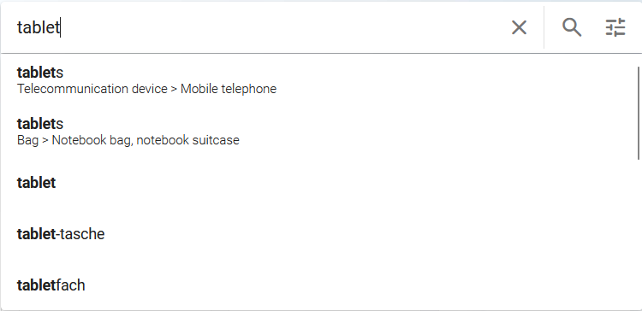The height and width of the screenshot is (311, 642).
Task: Click the second 'tablets' suggestion title
Action: 40,123
